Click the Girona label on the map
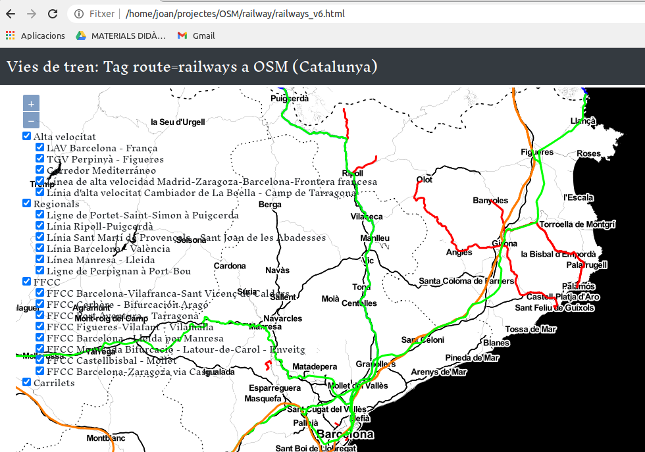 click(x=505, y=243)
